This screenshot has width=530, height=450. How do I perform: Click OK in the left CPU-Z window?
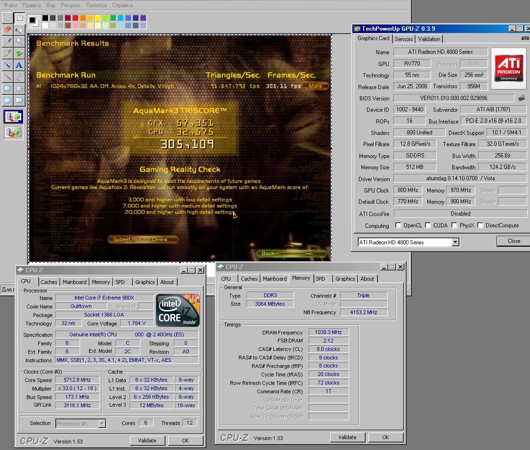pos(185,441)
